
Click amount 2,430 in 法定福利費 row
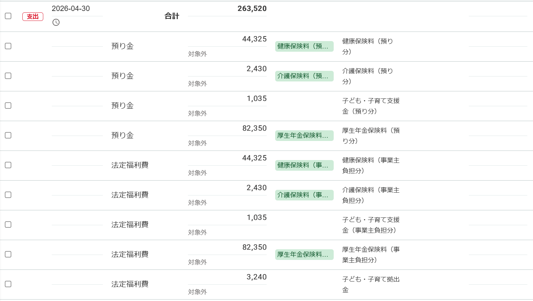257,188
